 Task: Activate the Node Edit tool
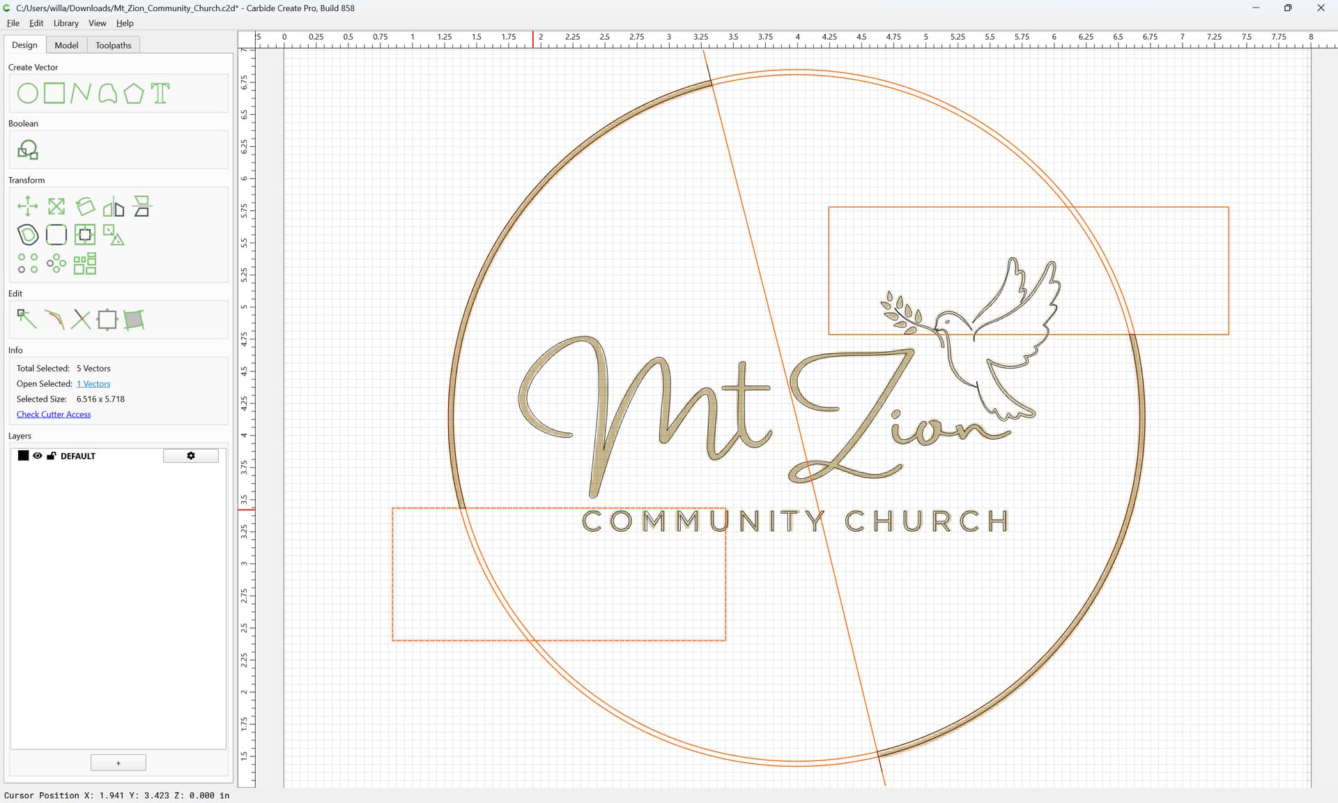tap(26, 320)
